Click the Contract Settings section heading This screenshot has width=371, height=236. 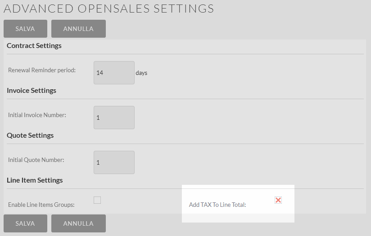coord(34,46)
